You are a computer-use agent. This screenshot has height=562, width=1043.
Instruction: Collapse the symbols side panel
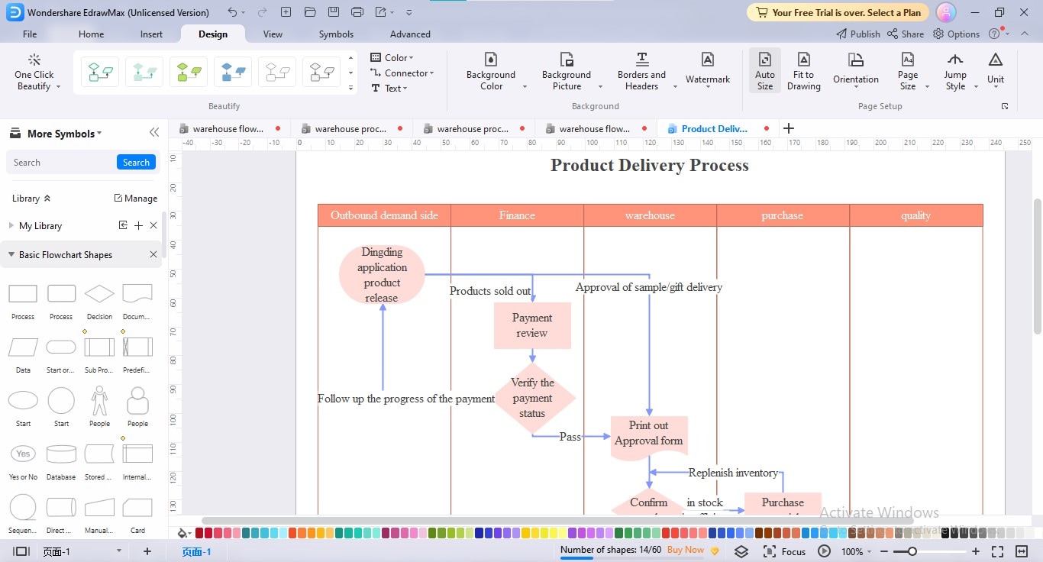click(154, 133)
